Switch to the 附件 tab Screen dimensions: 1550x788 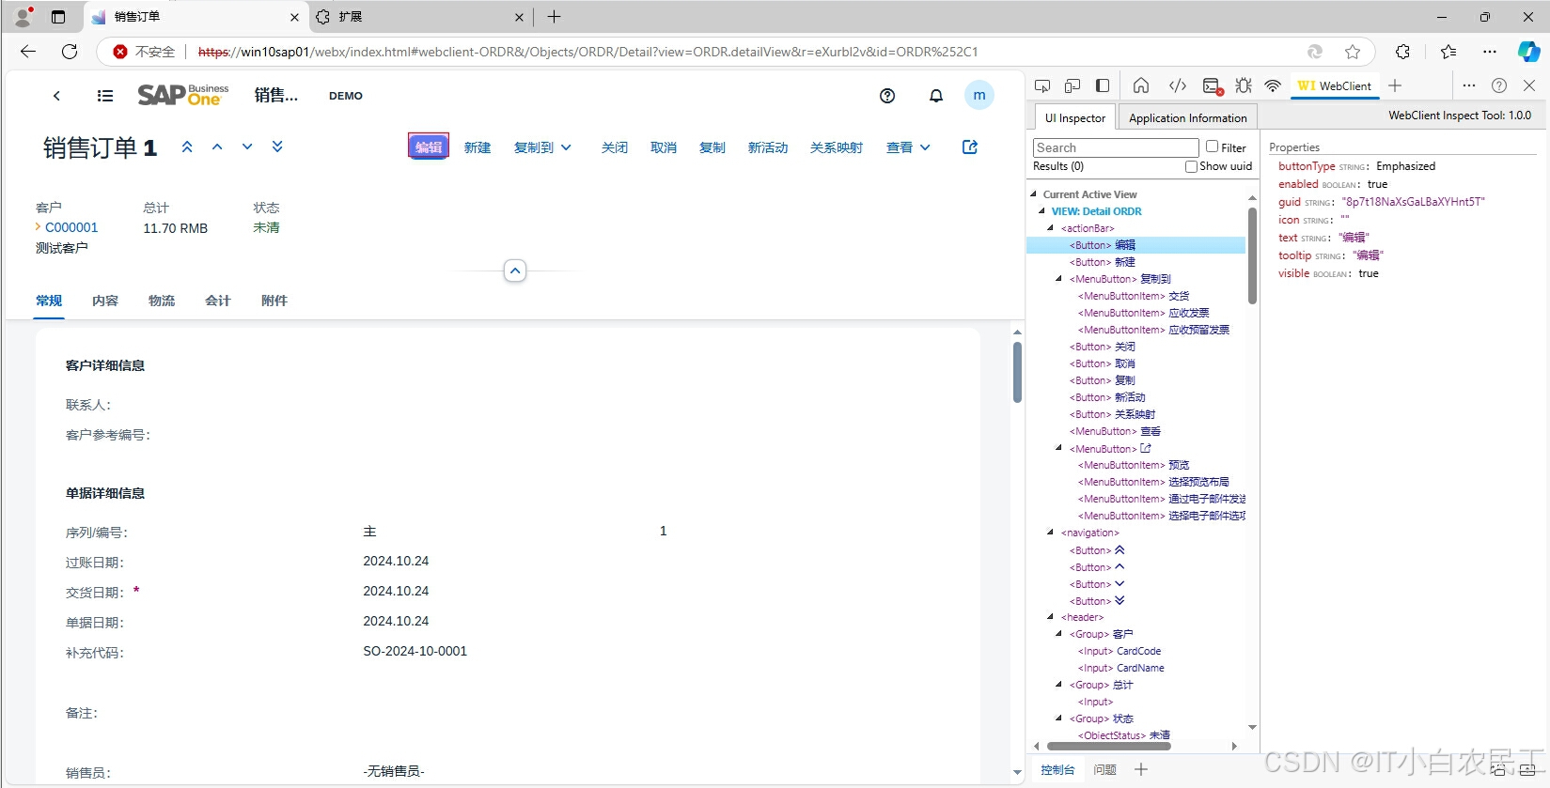pyautogui.click(x=274, y=301)
